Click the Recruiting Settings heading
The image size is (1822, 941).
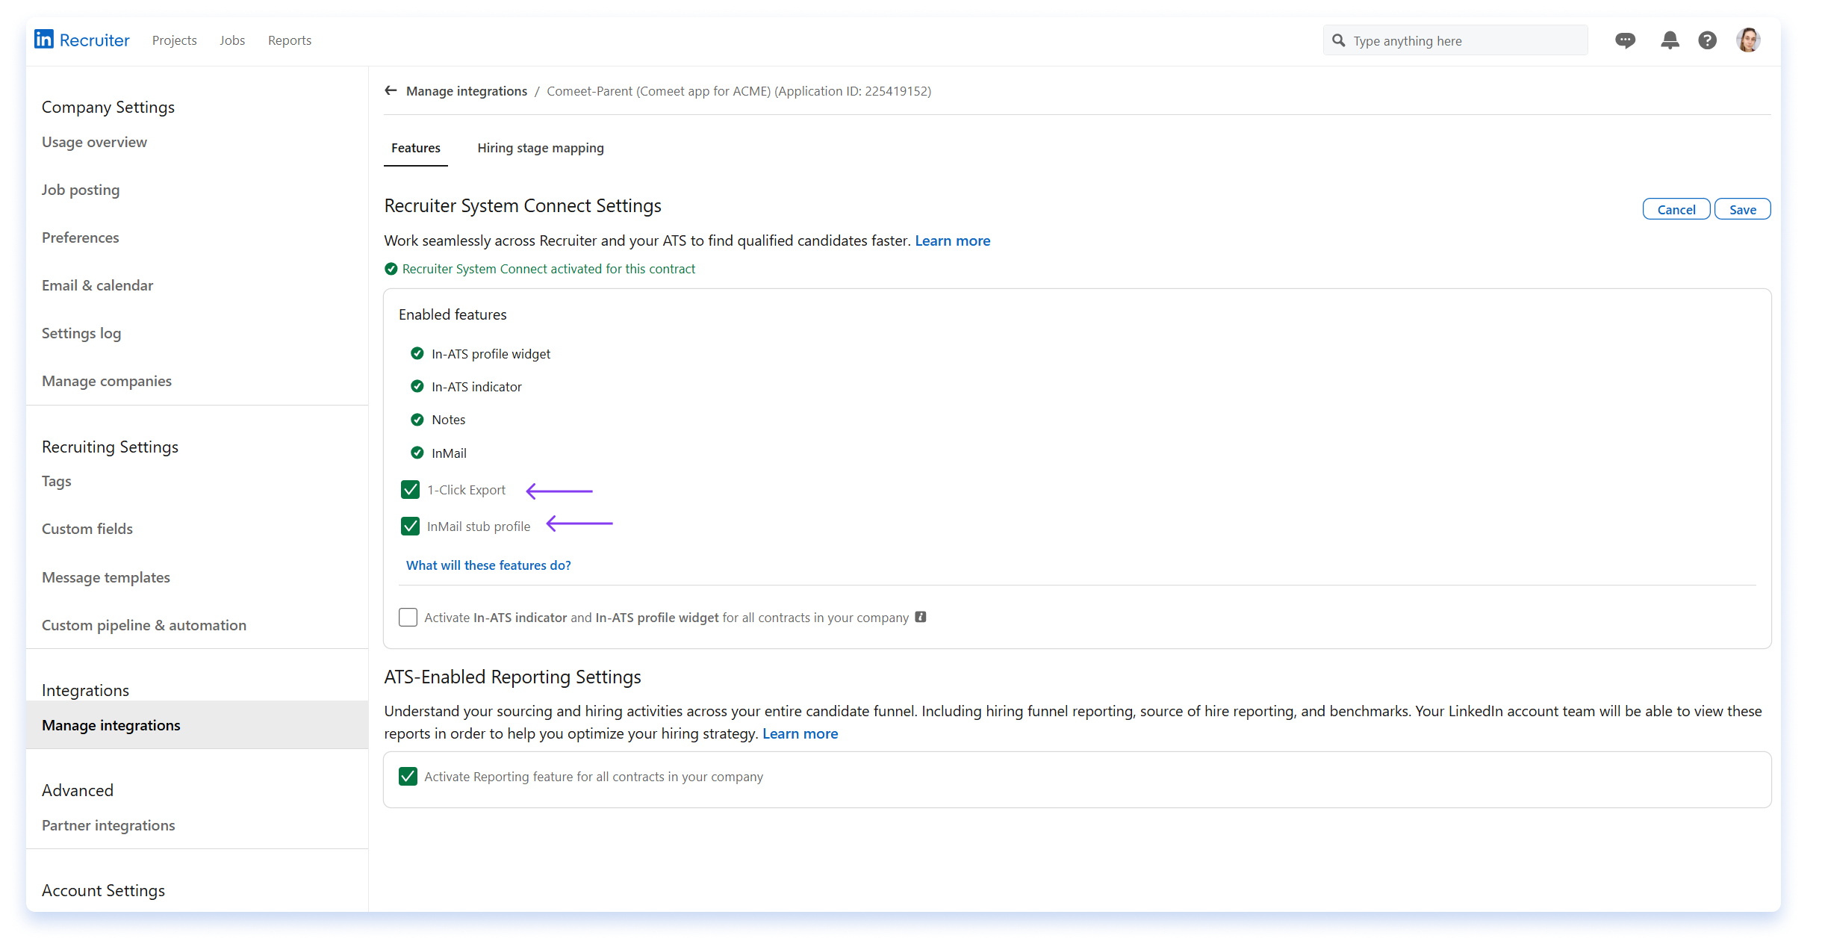[111, 447]
